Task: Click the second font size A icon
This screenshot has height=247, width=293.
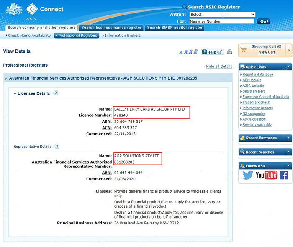Action: pyautogui.click(x=186, y=52)
